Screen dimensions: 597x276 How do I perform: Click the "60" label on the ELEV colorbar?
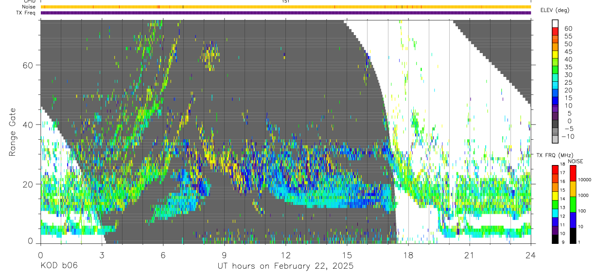[568, 29]
